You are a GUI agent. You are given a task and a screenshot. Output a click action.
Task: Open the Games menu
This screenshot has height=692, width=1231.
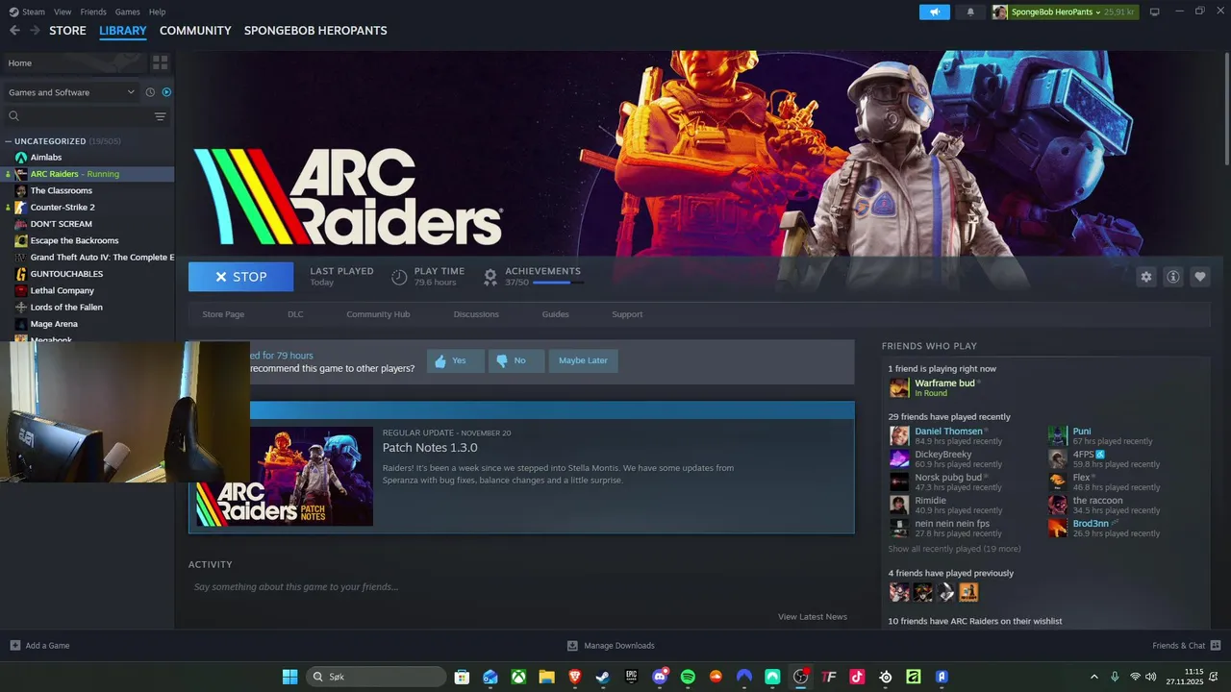click(127, 12)
